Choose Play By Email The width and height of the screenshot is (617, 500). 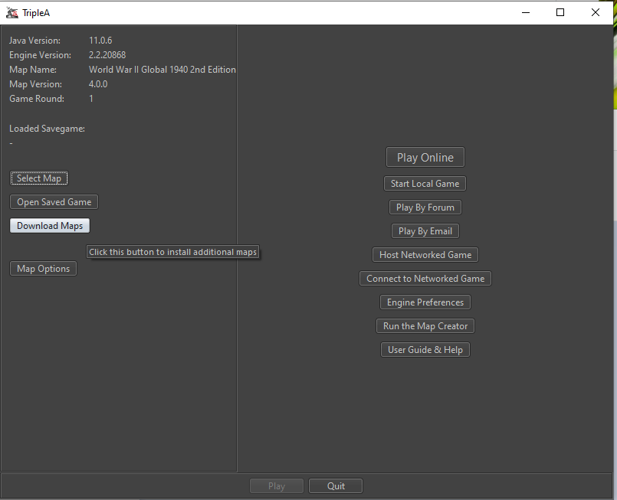(425, 231)
